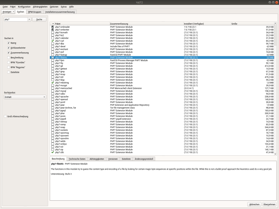279x209 pixels.
Task: Enable the RPM "Provides" checkbox
Action: pyautogui.click(x=8, y=62)
